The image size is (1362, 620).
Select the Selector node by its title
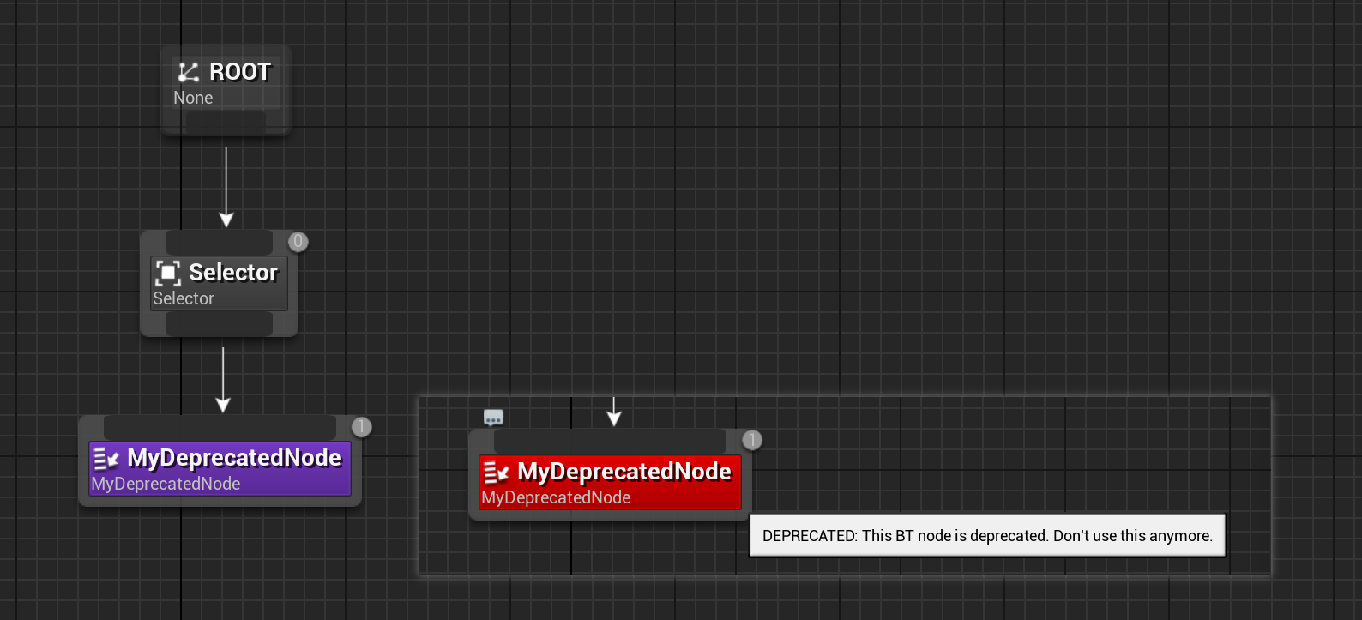point(233,273)
